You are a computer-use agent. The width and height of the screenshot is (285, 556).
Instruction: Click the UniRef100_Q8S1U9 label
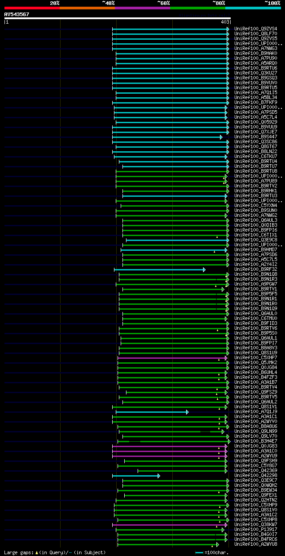coord(256,353)
